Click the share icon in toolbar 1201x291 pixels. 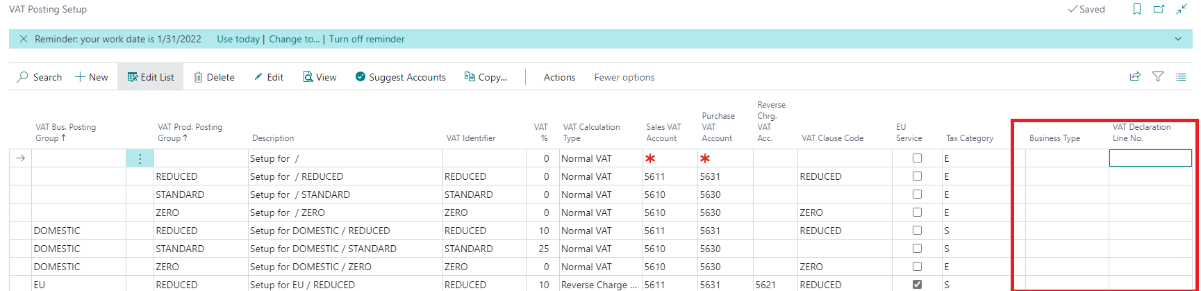pyautogui.click(x=1135, y=77)
